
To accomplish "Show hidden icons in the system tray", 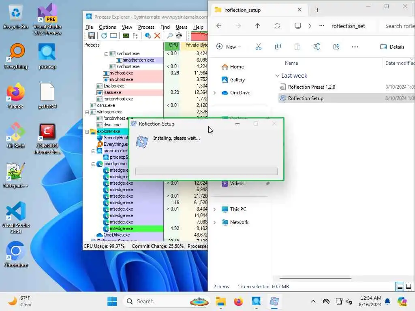I will (x=313, y=301).
